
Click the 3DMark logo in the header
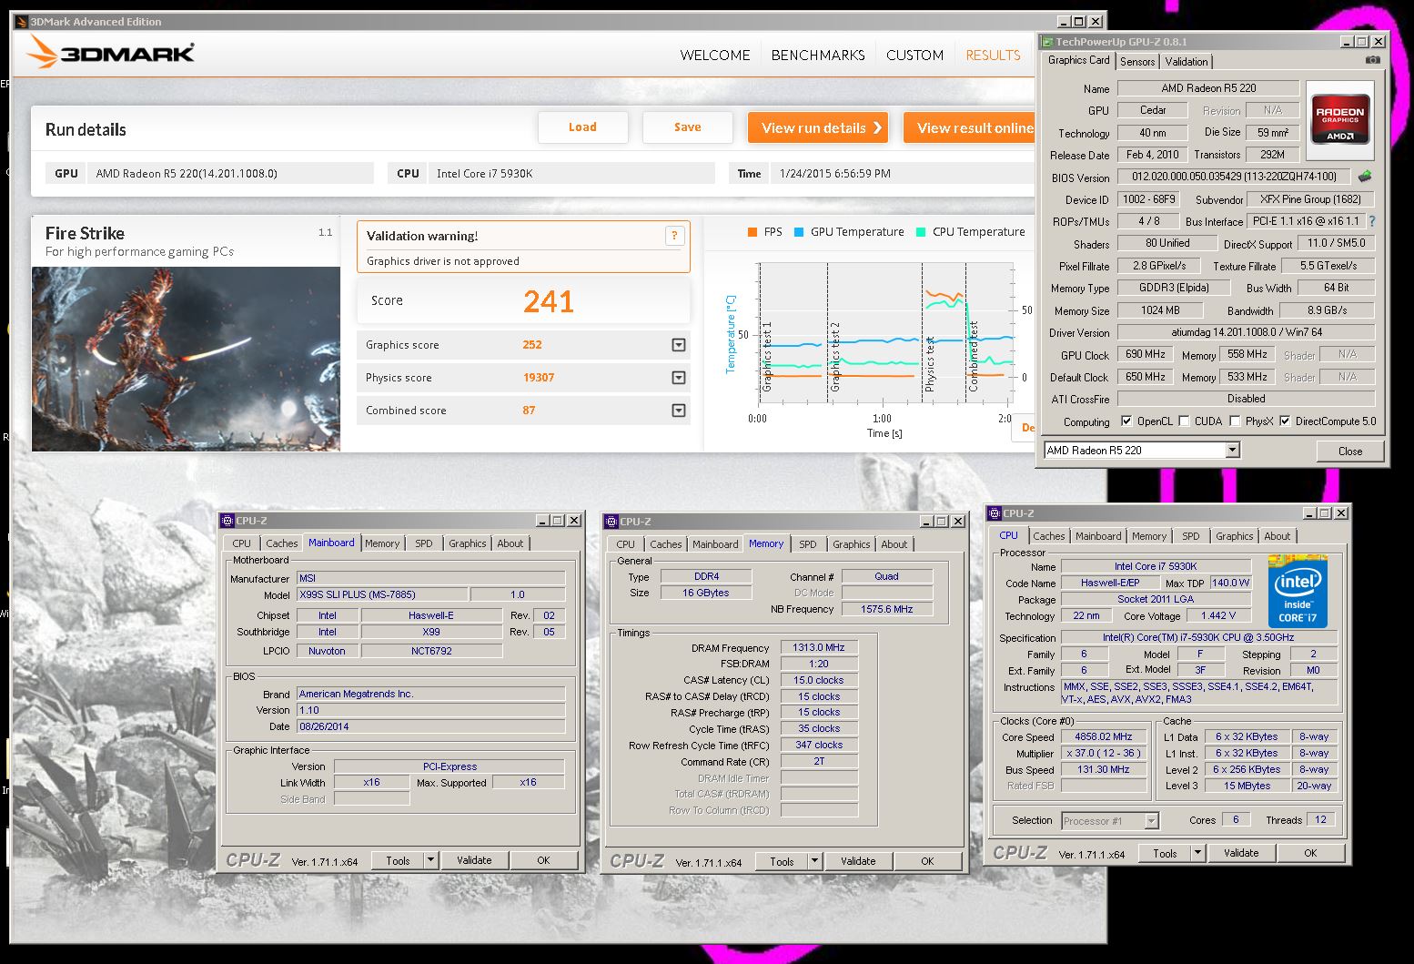tap(110, 53)
